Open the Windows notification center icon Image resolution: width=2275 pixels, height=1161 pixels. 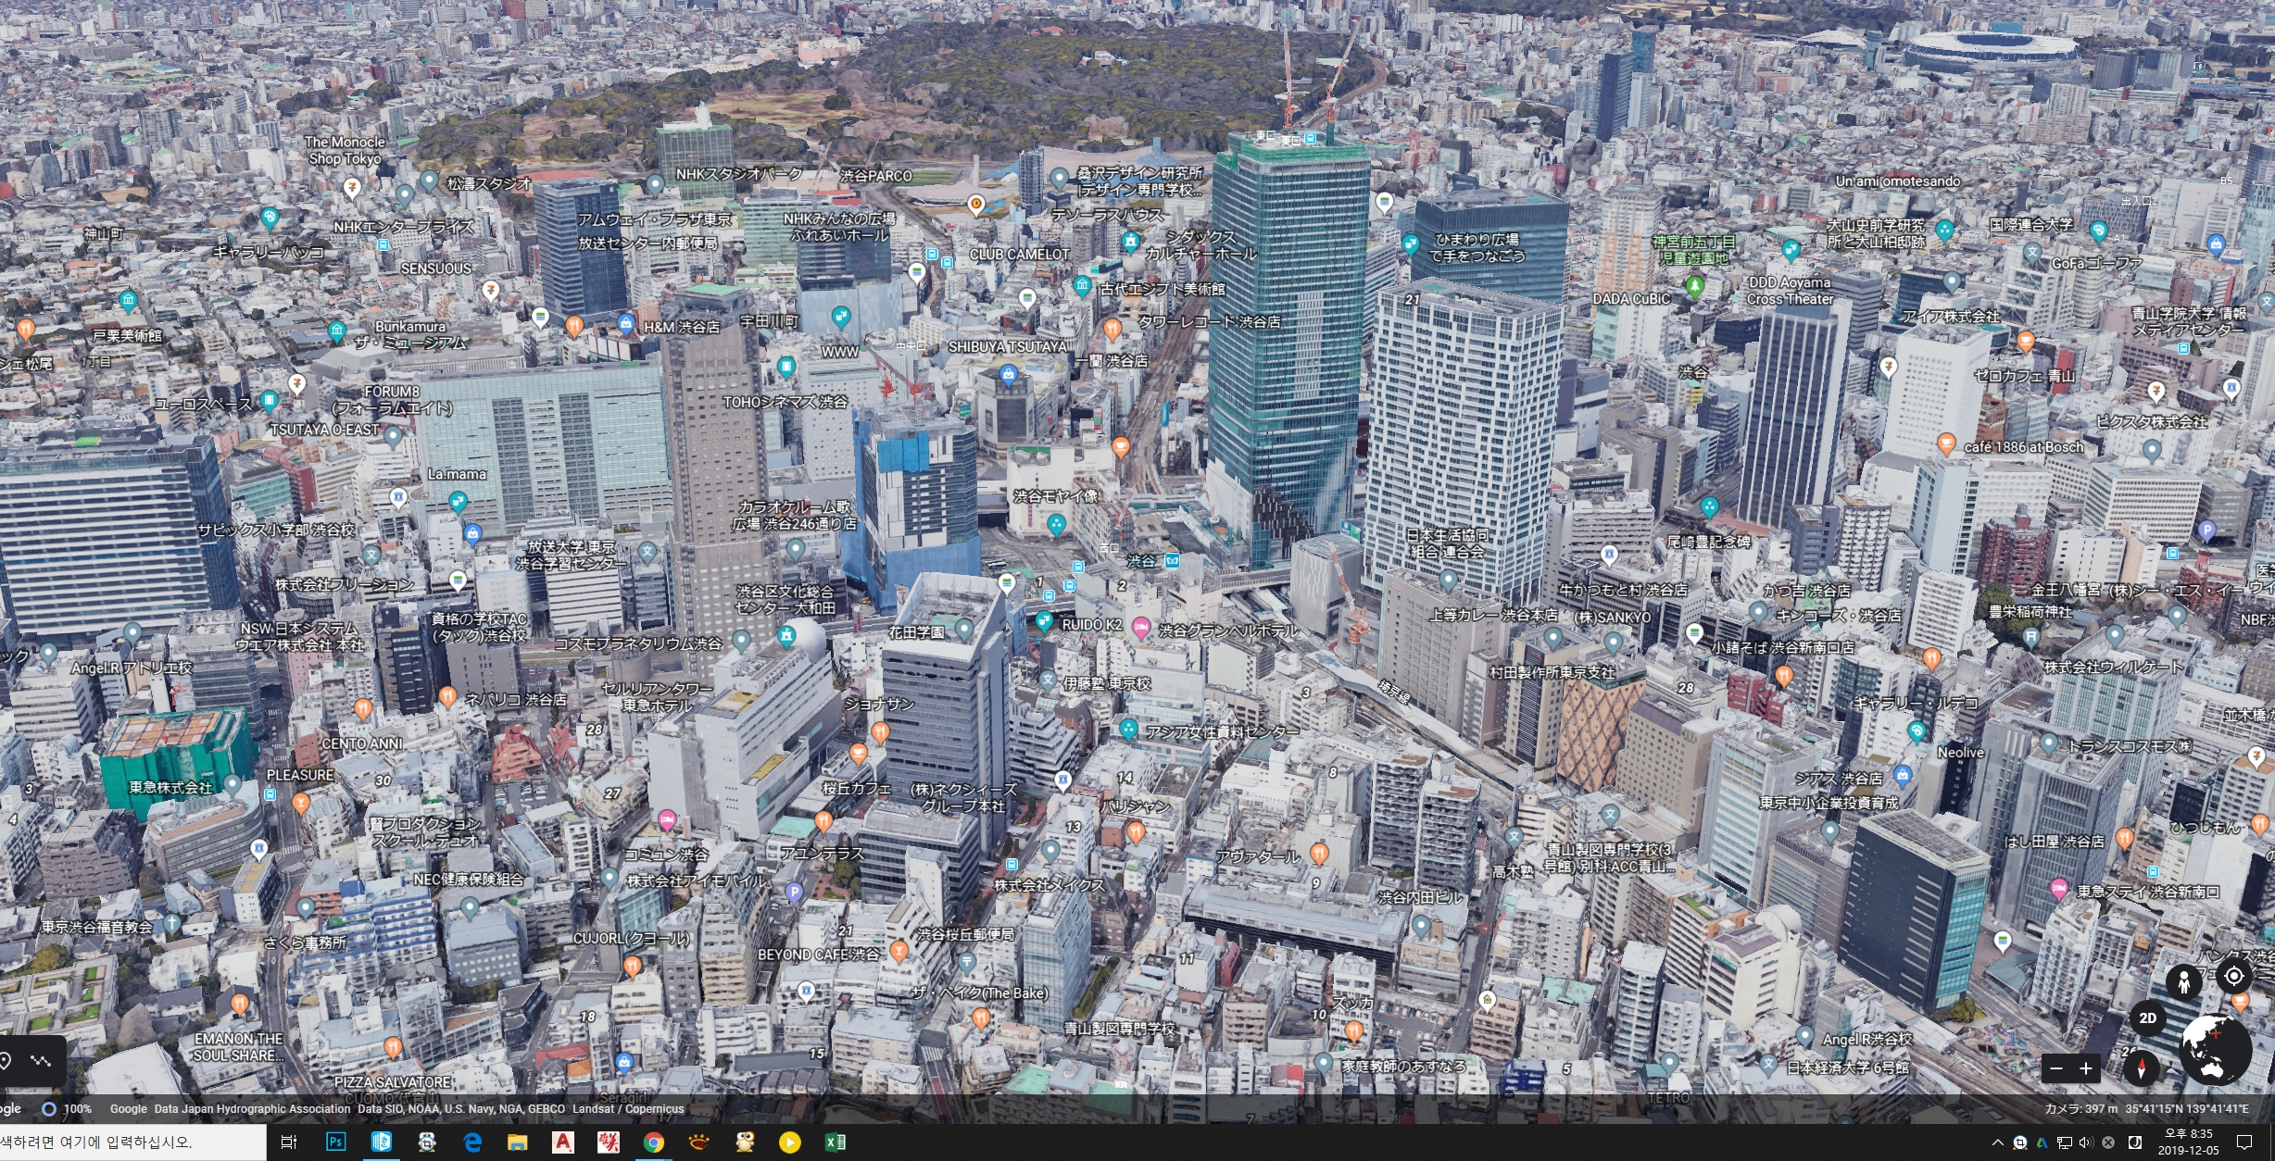2244,1142
